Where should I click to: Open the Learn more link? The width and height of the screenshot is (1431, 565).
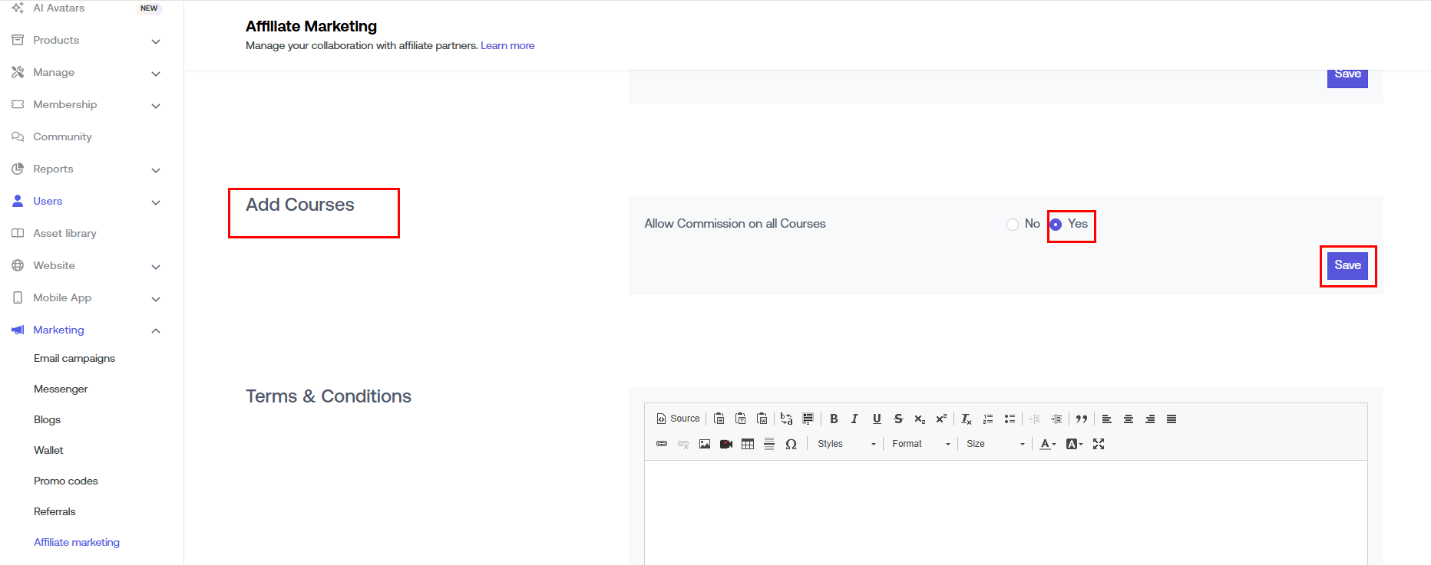(x=507, y=46)
